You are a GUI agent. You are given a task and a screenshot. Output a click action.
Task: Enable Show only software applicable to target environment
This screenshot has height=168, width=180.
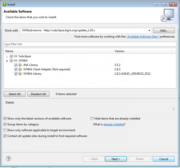(5, 130)
